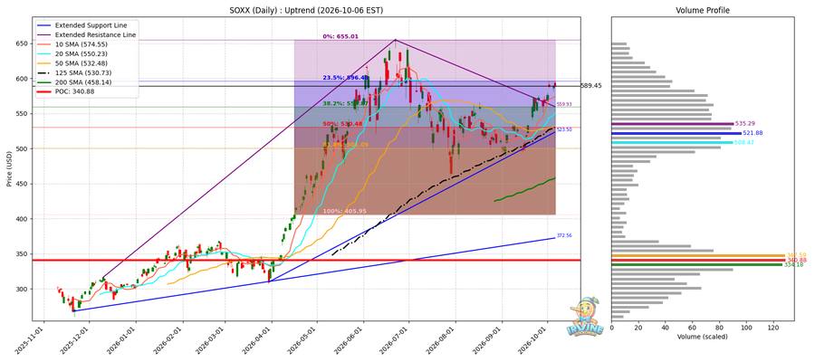Click the purple 535.29 volume bar
Viewport: 815px width, 362px height.
[673, 124]
